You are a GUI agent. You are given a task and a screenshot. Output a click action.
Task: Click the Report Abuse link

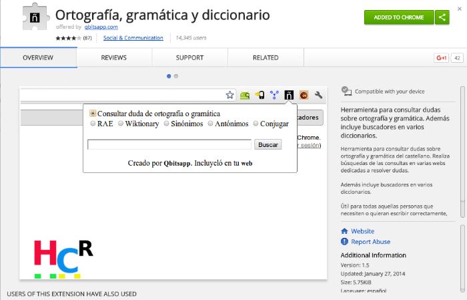[x=370, y=242]
